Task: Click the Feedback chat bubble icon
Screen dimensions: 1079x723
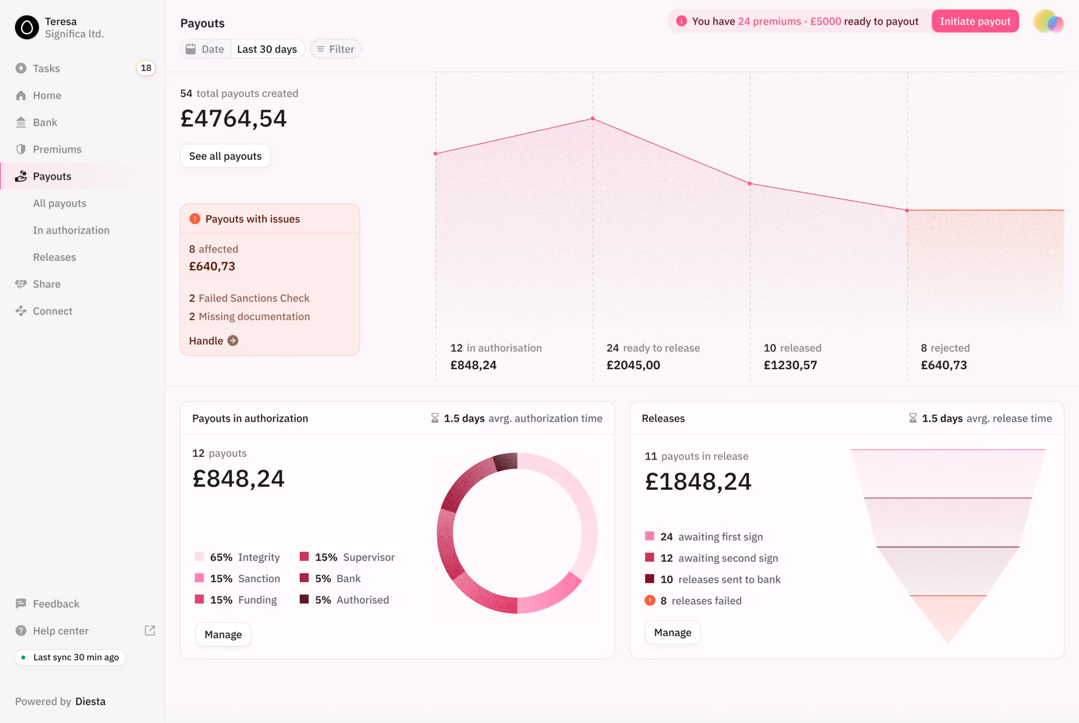Action: coord(21,604)
